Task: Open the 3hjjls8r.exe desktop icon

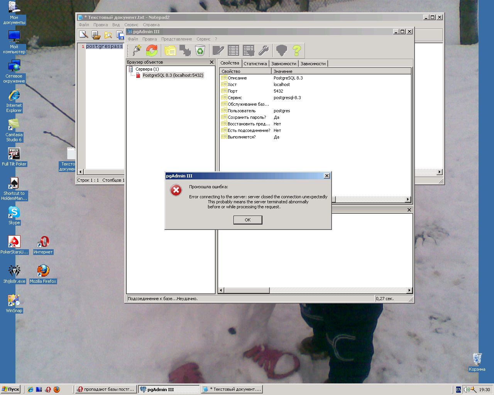Action: 14,274
